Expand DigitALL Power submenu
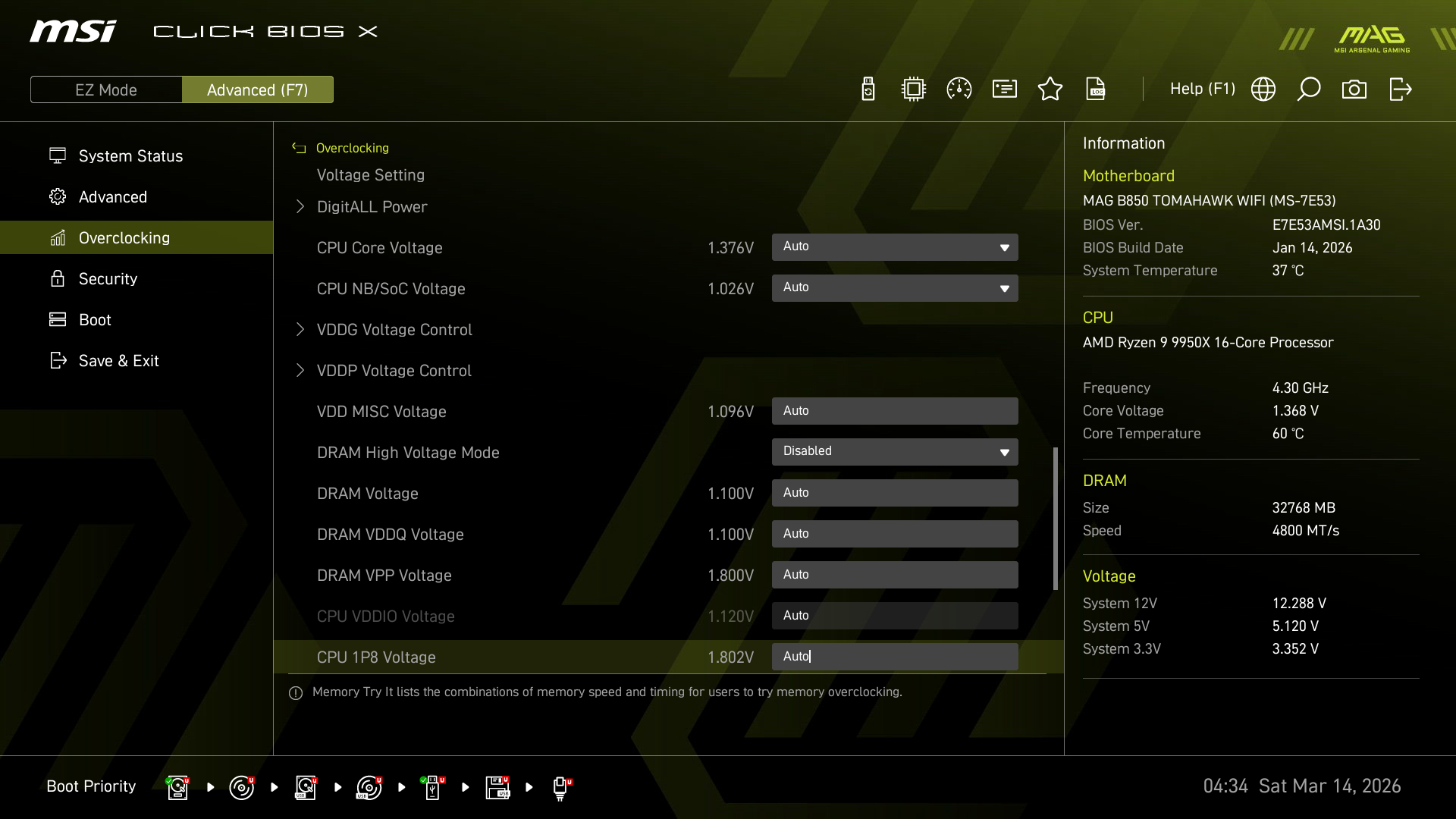 [x=372, y=207]
